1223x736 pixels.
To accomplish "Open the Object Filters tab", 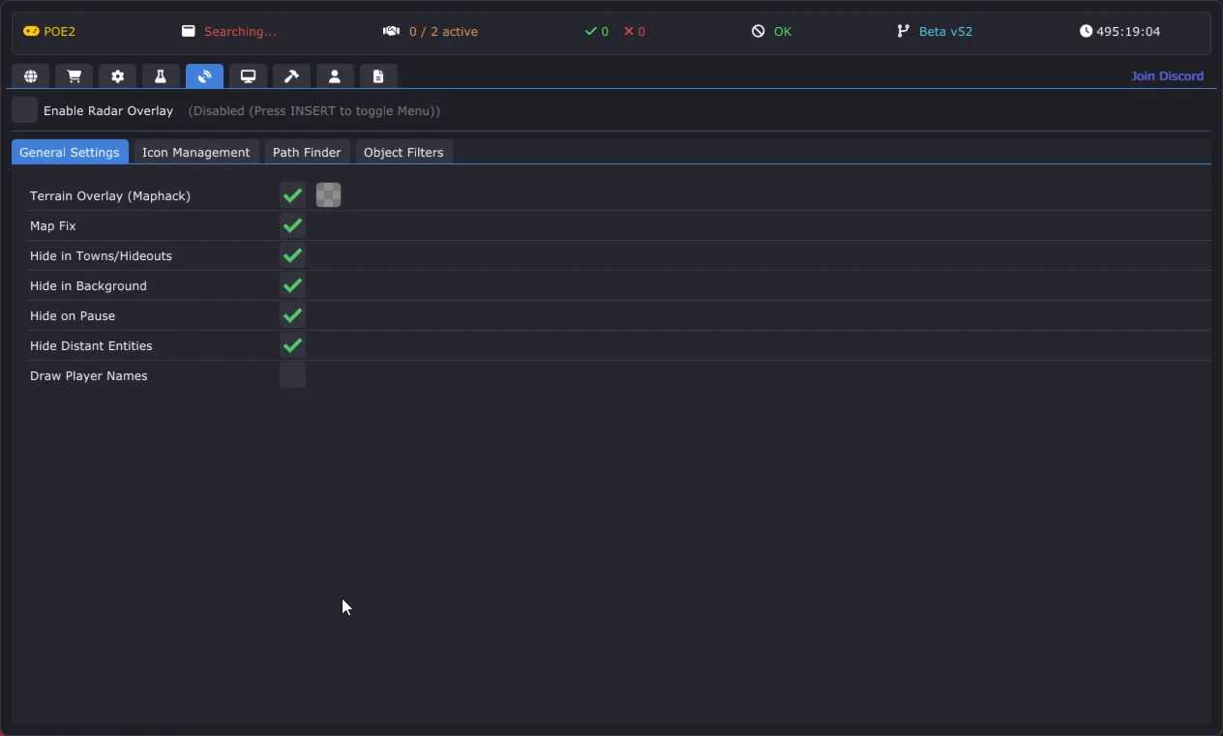I will click(x=403, y=152).
